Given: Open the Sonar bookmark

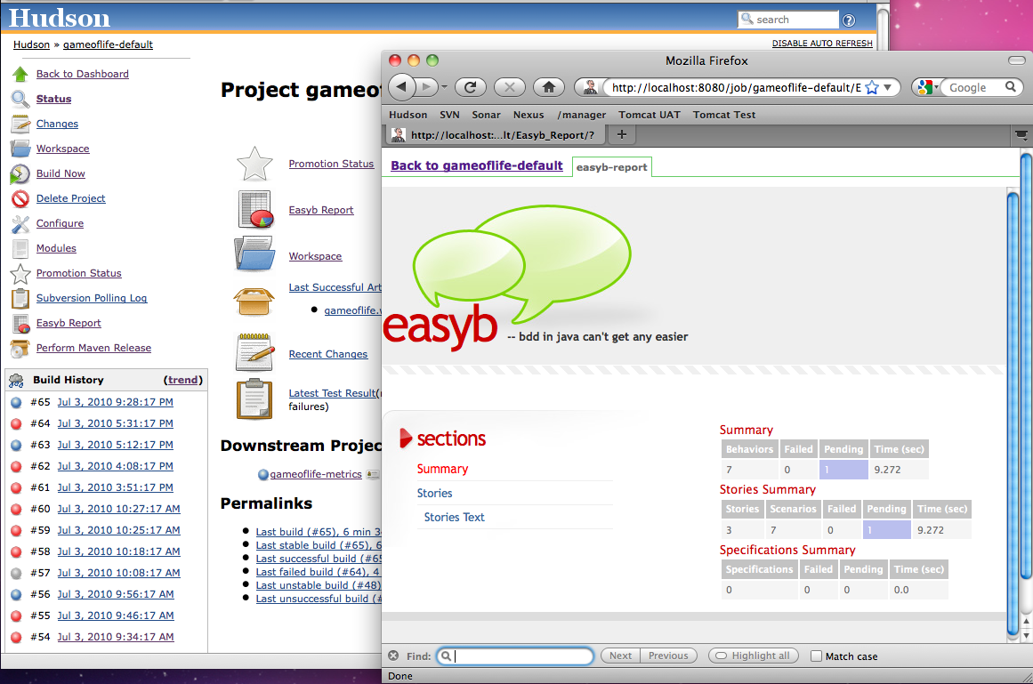Looking at the screenshot, I should pyautogui.click(x=486, y=115).
